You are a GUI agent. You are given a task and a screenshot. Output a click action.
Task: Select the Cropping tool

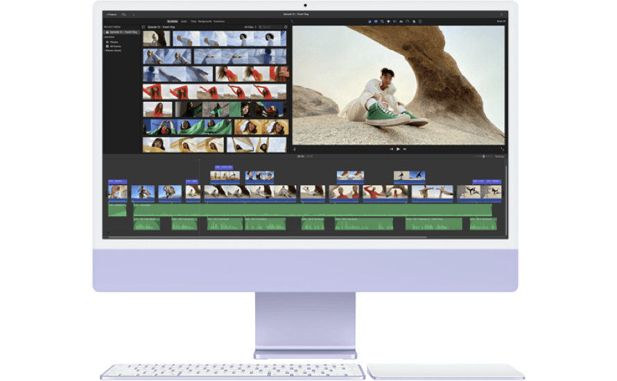[382, 21]
